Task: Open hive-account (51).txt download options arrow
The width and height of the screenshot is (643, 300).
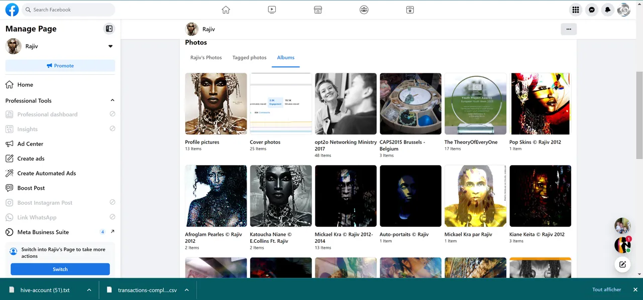Action: 89,290
